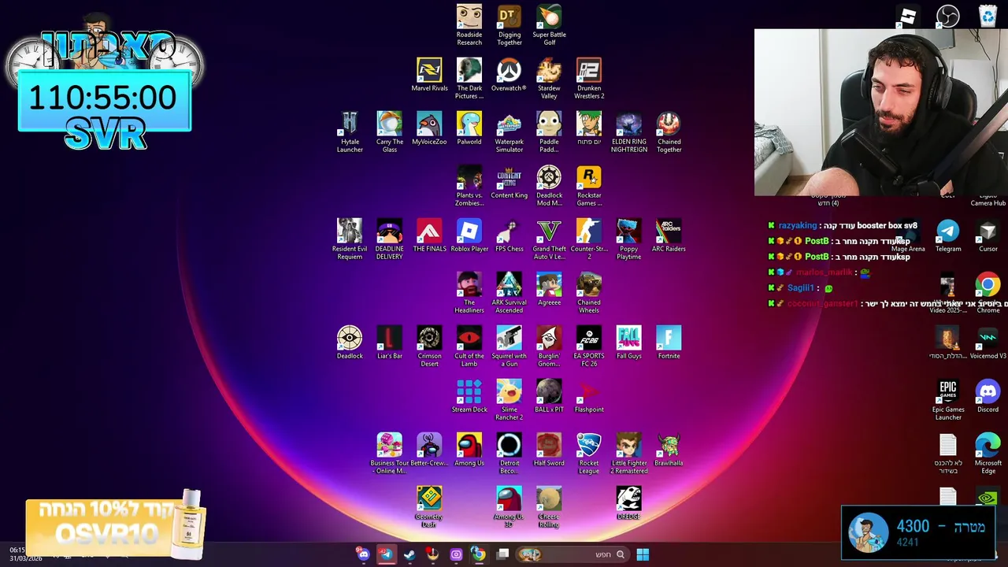Open the Deadlock Mod Manager icon
The width and height of the screenshot is (1008, 567).
click(549, 186)
